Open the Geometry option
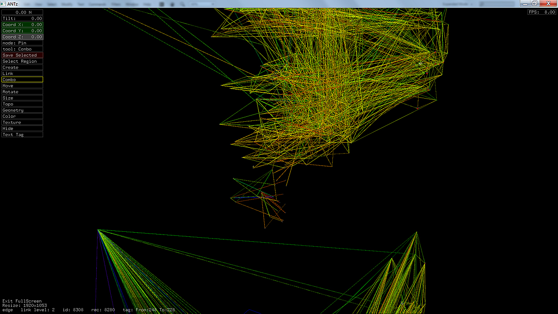The height and width of the screenshot is (314, 558). point(22,110)
